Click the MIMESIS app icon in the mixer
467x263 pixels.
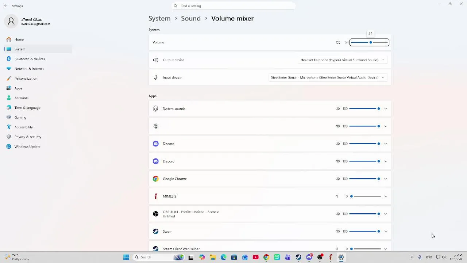click(x=156, y=196)
